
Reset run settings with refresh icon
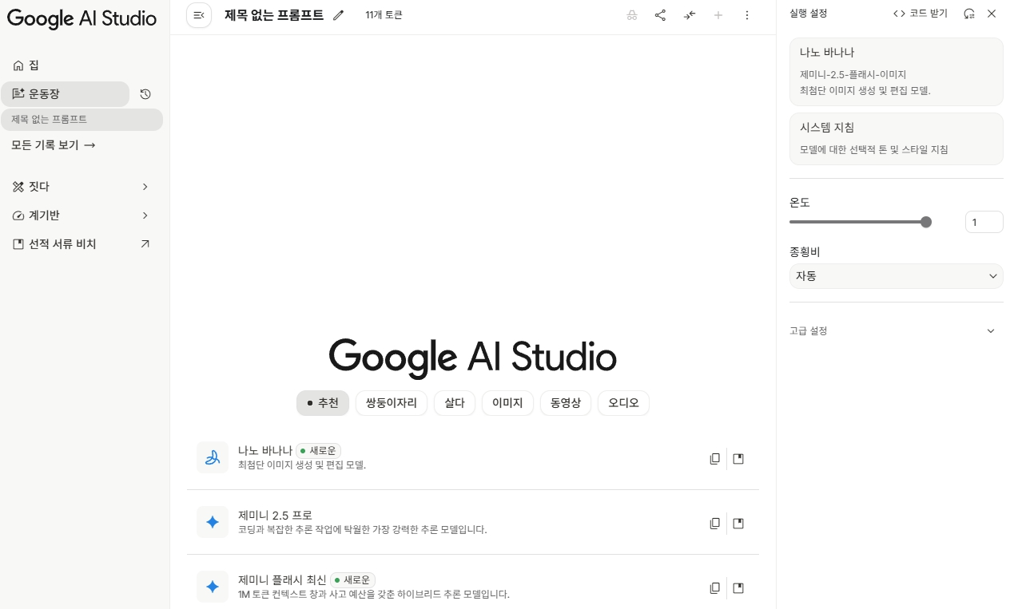969,14
